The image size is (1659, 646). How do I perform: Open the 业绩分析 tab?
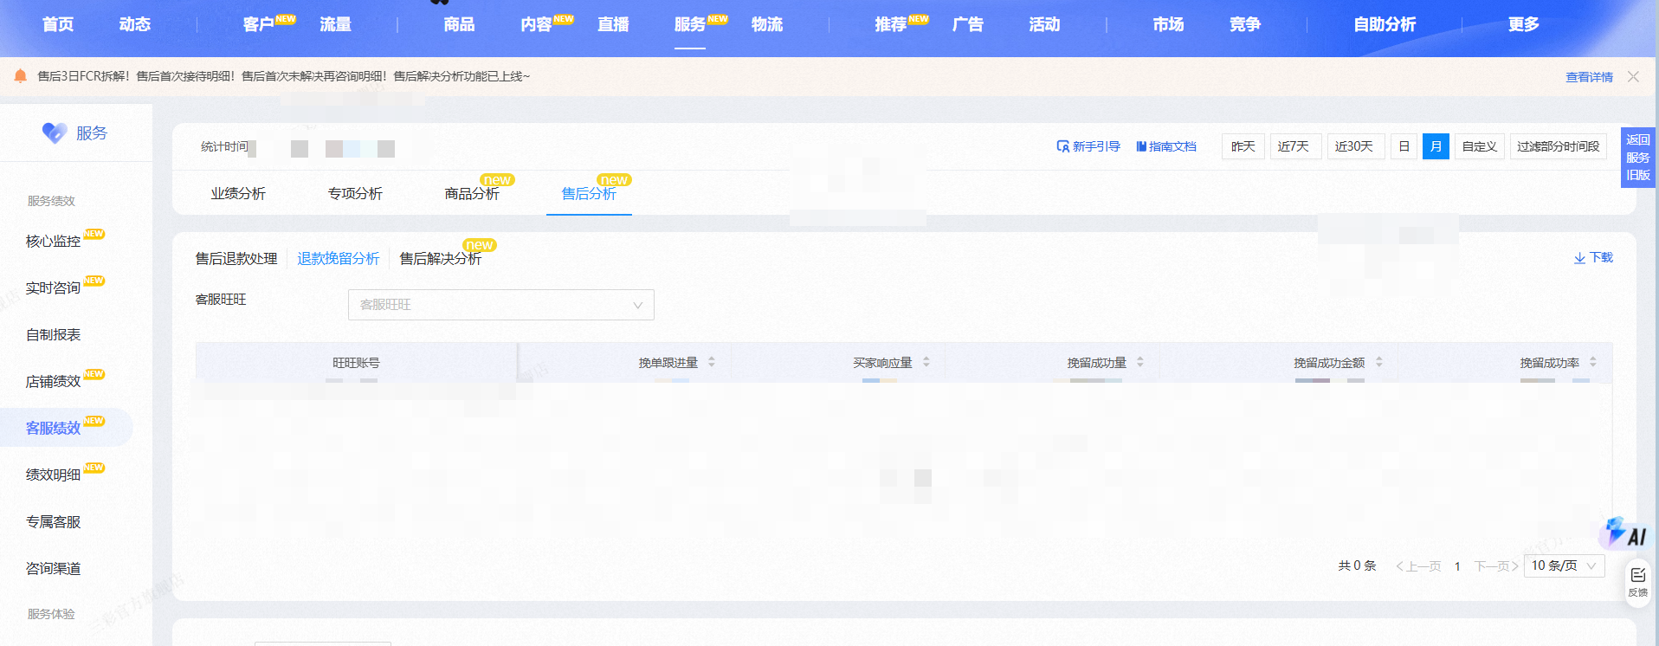pyautogui.click(x=238, y=194)
